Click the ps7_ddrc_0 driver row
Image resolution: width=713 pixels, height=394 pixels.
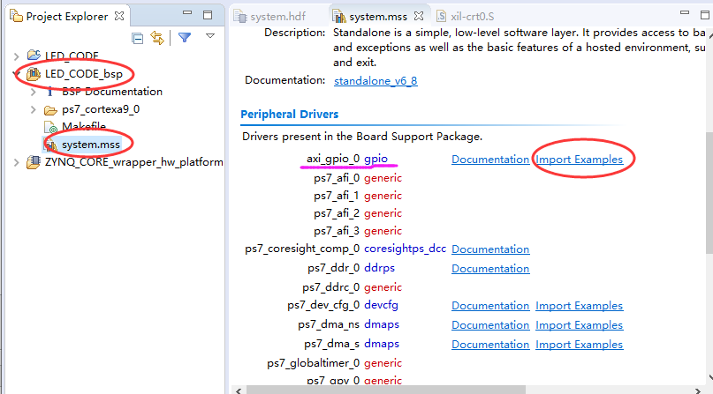click(352, 287)
